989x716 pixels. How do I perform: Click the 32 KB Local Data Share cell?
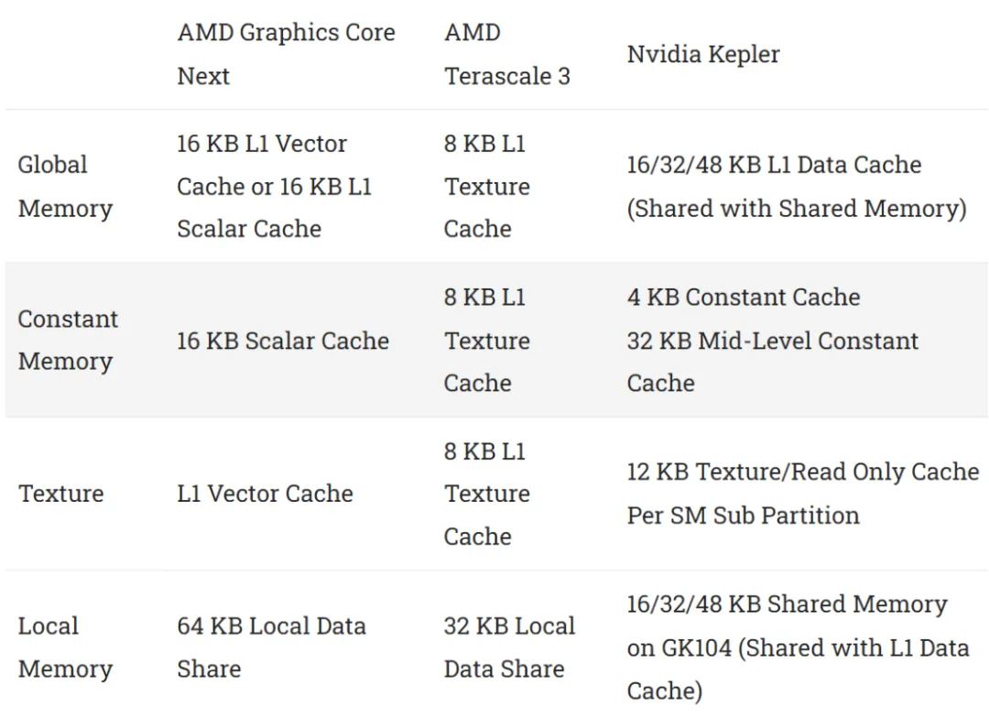(509, 647)
